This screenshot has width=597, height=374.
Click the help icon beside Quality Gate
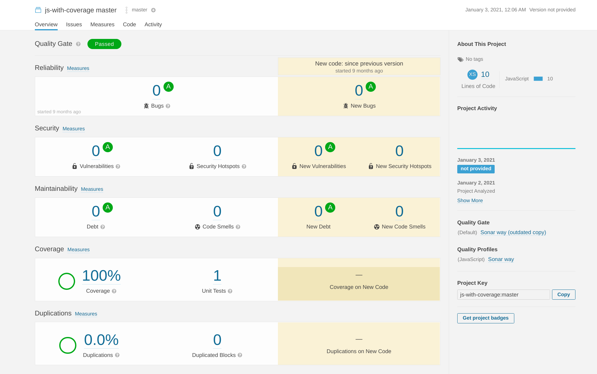click(78, 44)
